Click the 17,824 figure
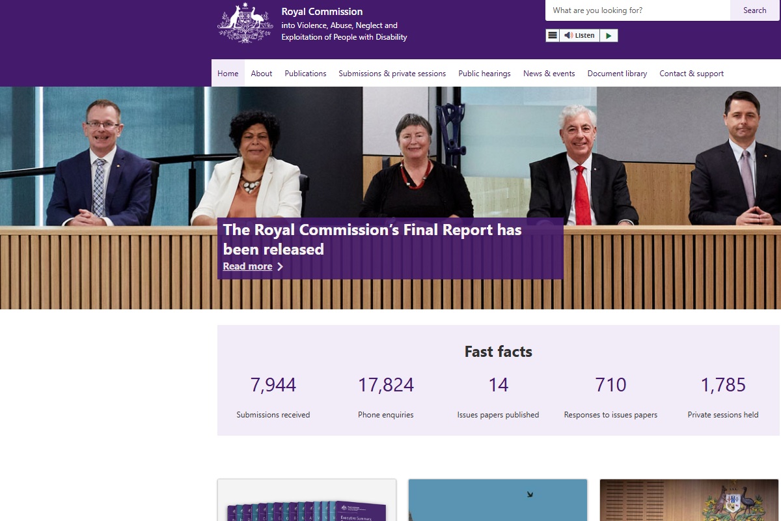The height and width of the screenshot is (521, 781). point(386,385)
